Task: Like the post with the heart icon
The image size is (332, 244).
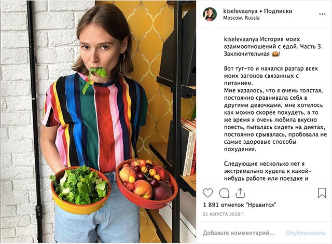Action: [x=208, y=193]
